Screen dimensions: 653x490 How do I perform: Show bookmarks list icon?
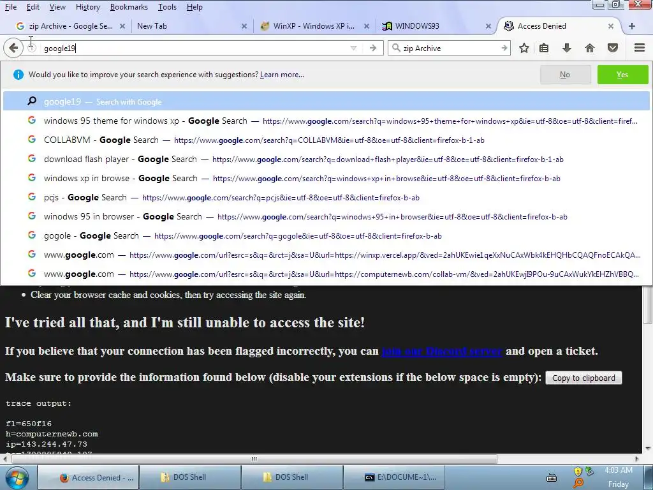543,48
